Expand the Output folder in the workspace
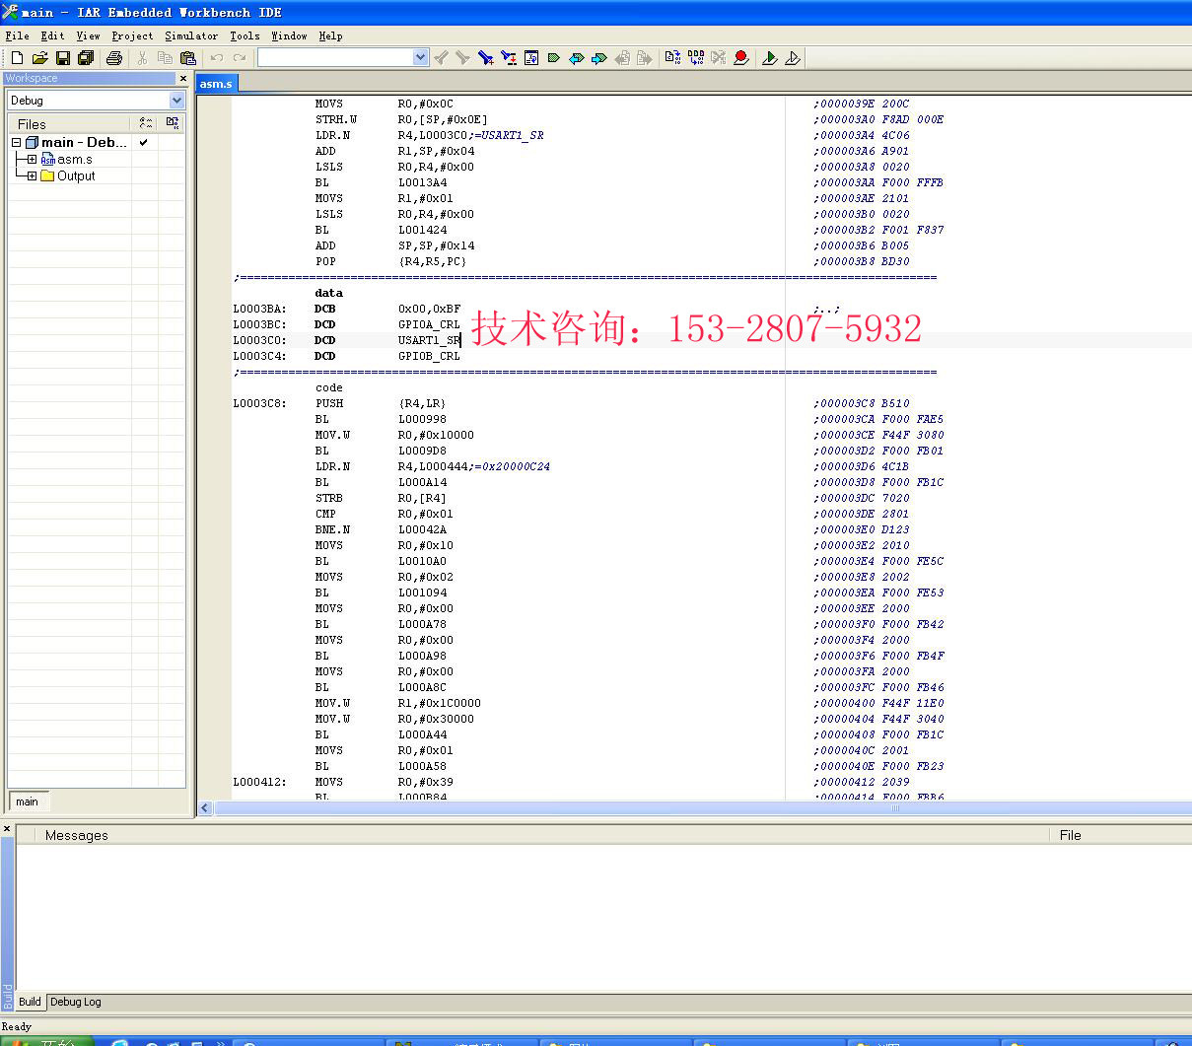Viewport: 1192px width, 1046px height. [x=31, y=175]
